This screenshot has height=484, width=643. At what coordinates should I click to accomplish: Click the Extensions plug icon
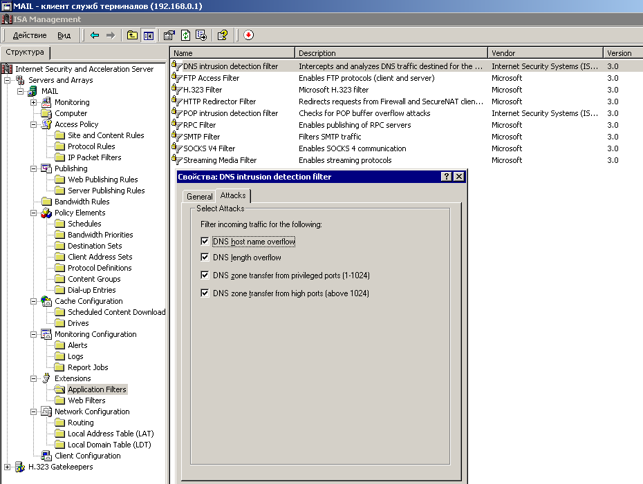click(x=46, y=378)
